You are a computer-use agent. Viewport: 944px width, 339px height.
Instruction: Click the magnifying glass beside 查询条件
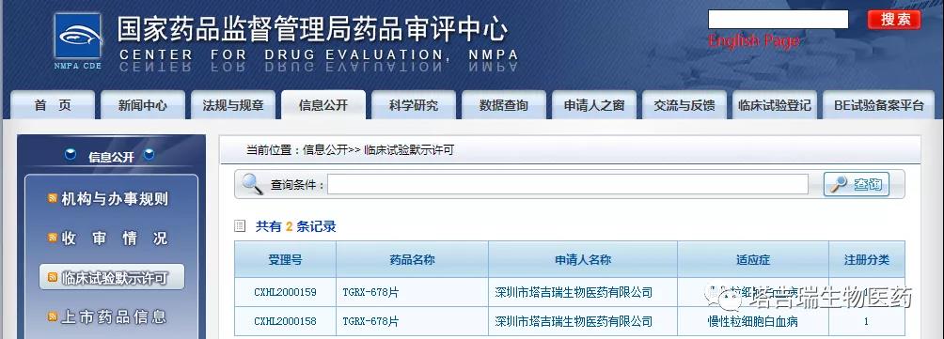click(x=253, y=184)
